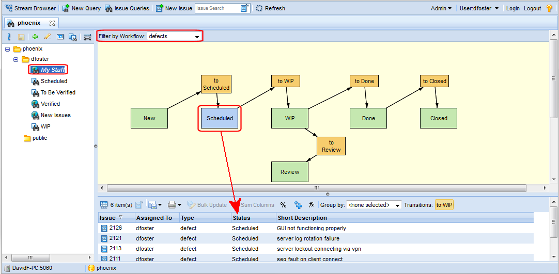Click the fx formula icon

pyautogui.click(x=312, y=205)
